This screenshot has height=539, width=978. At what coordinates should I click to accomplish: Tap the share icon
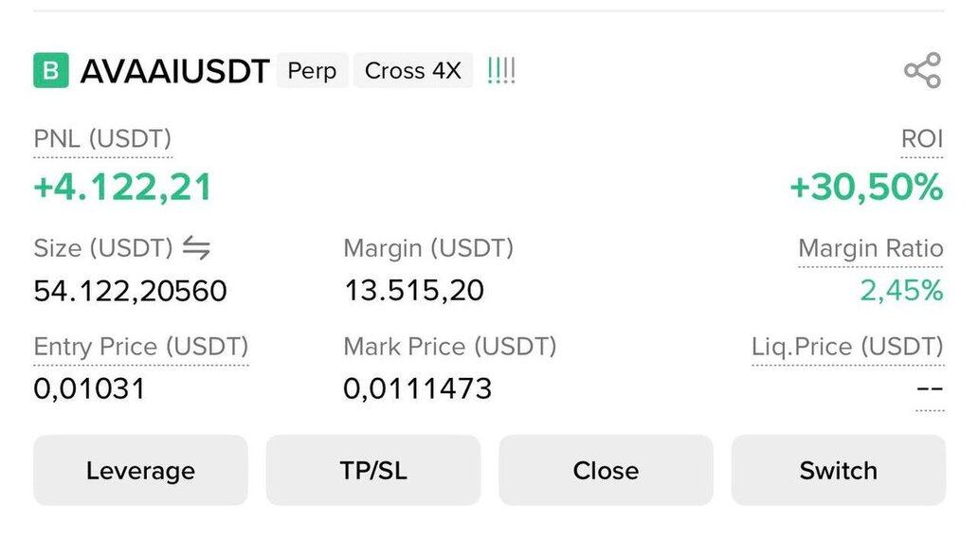(x=921, y=71)
